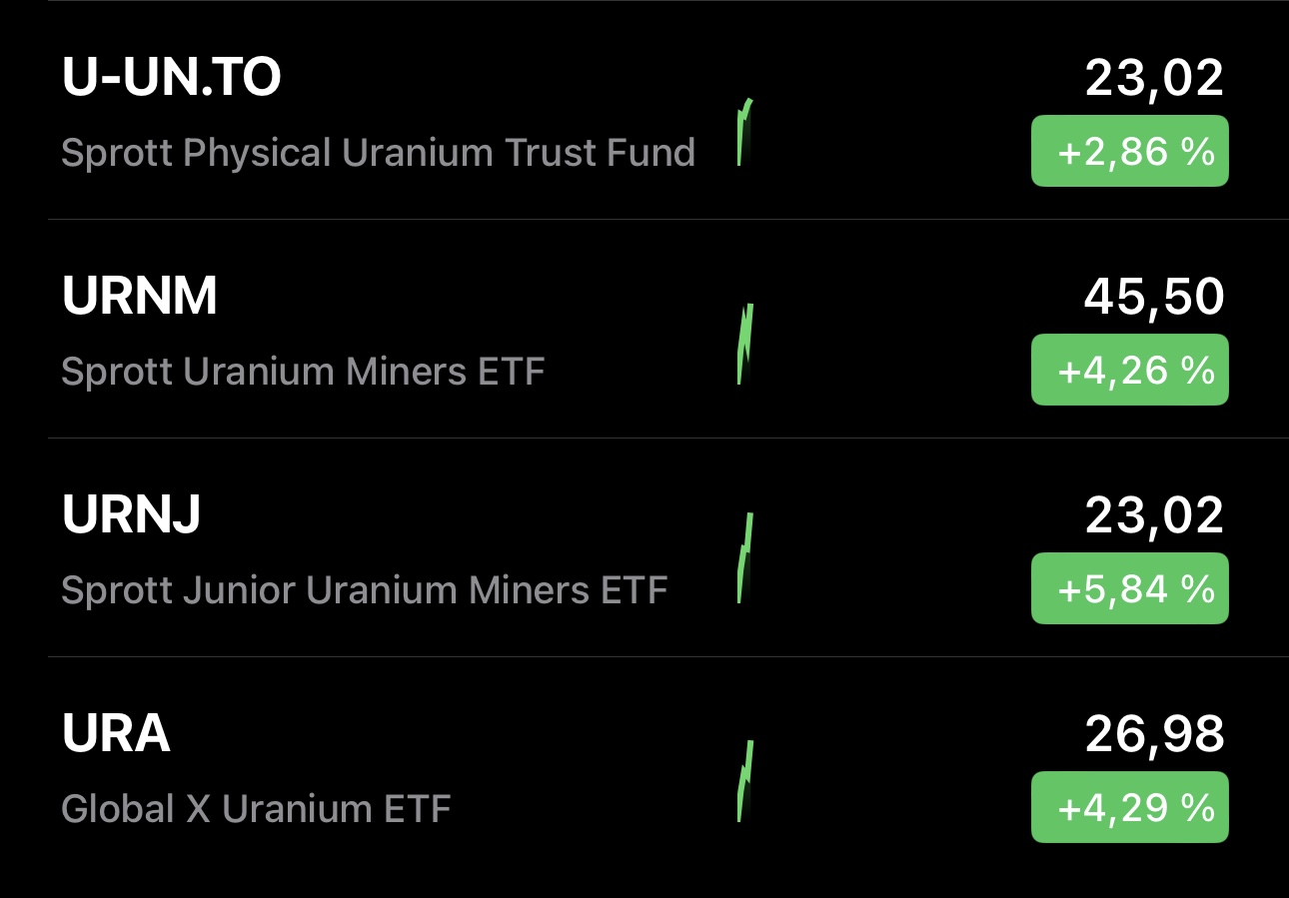Select Sprott Uranium Miners ETF name
The image size is (1289, 898).
point(303,372)
